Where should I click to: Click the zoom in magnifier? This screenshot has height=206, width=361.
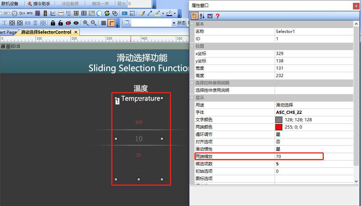[x=86, y=23]
